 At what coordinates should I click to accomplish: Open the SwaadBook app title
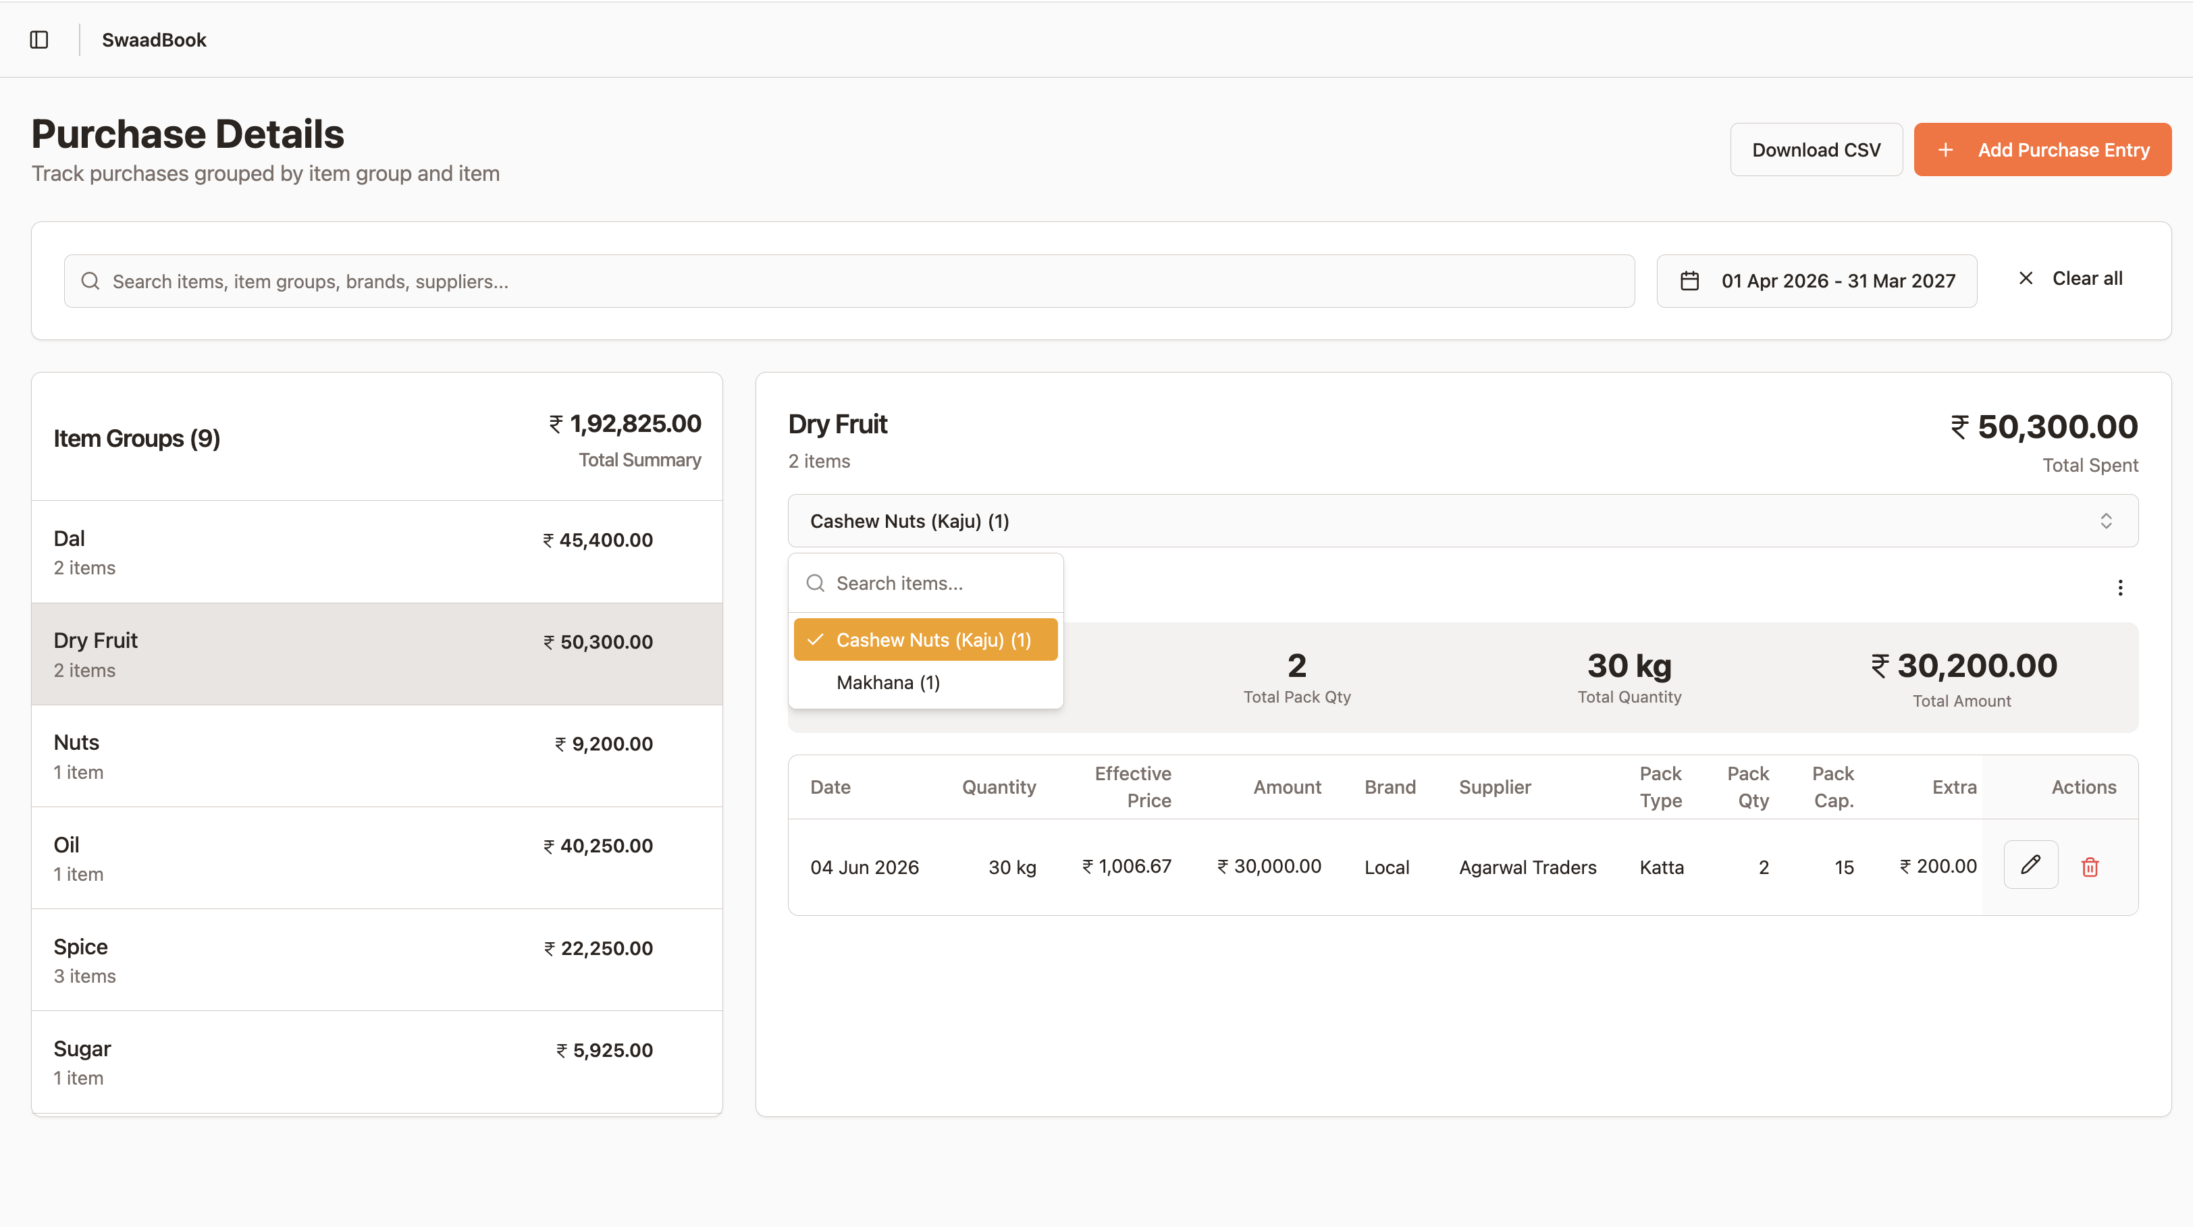click(154, 40)
